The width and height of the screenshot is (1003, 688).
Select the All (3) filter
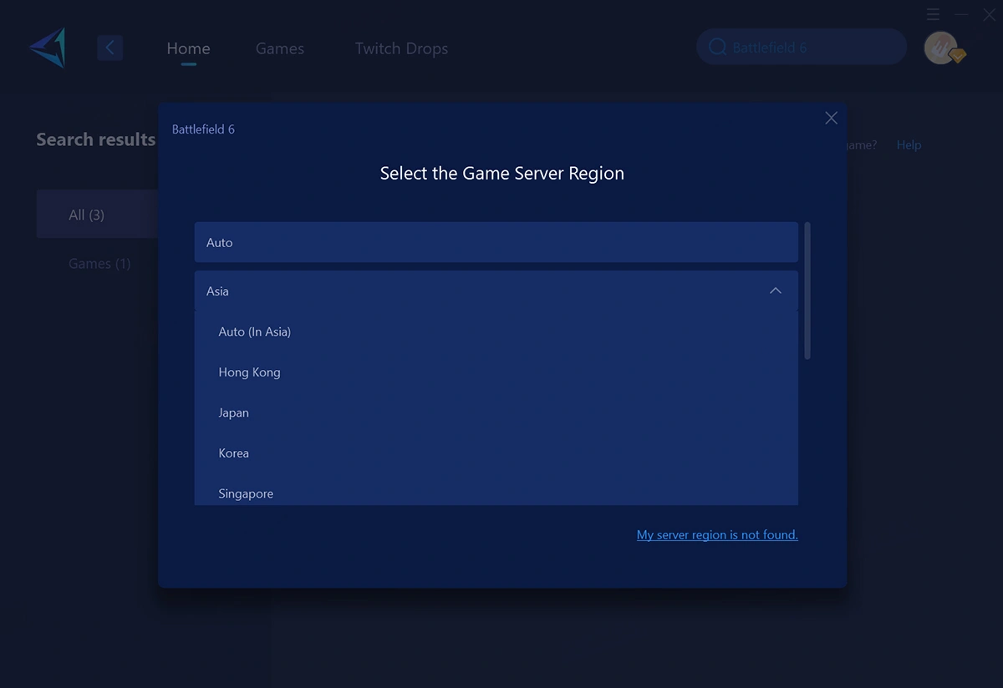(x=86, y=215)
